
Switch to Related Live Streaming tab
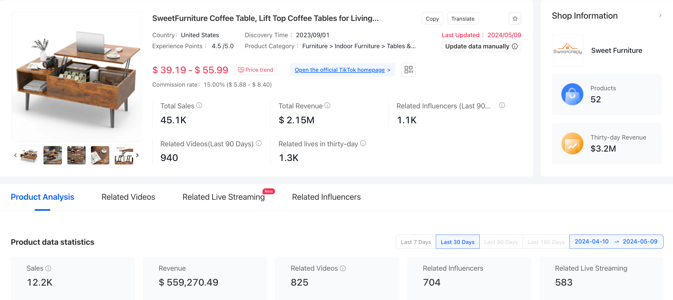click(224, 197)
